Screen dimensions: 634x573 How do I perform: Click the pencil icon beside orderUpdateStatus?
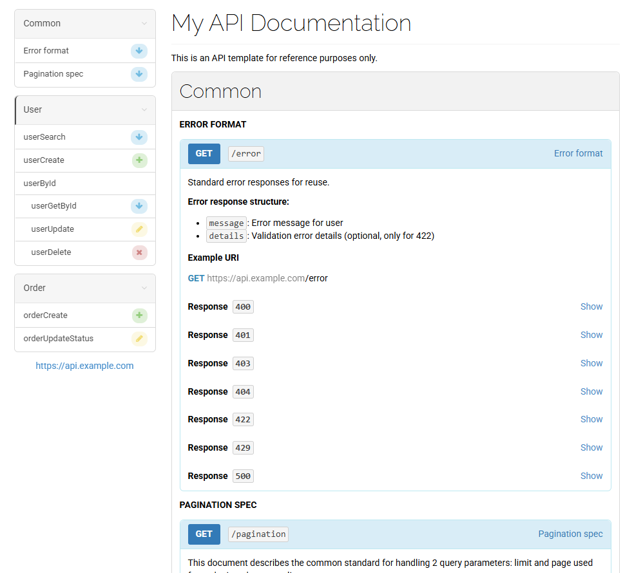[139, 339]
